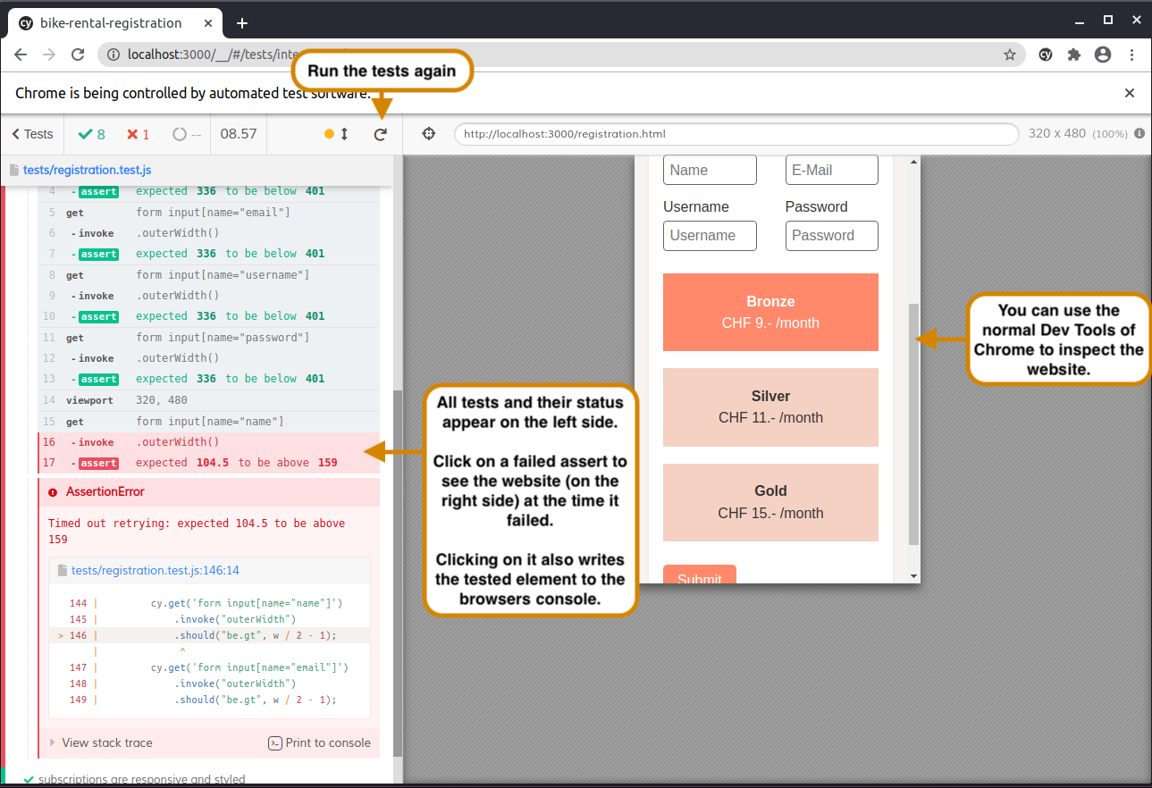Viewport: 1152px width, 788px height.
Task: Click Print to console button
Action: click(x=319, y=742)
